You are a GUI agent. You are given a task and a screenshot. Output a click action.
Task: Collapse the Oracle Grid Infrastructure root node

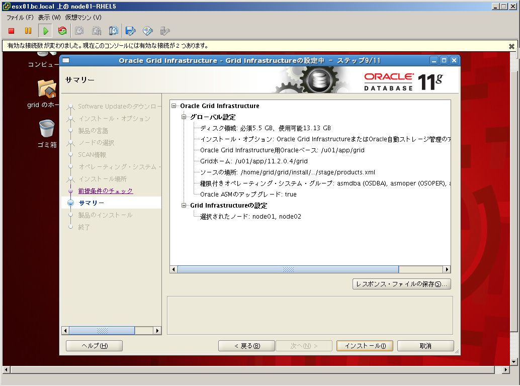pyautogui.click(x=174, y=106)
